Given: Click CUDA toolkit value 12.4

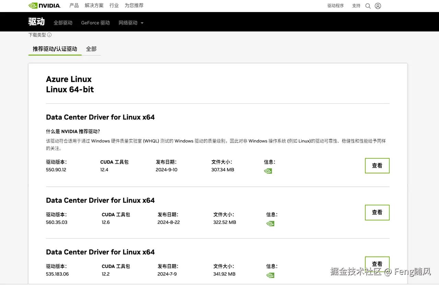Looking at the screenshot, I should [104, 170].
